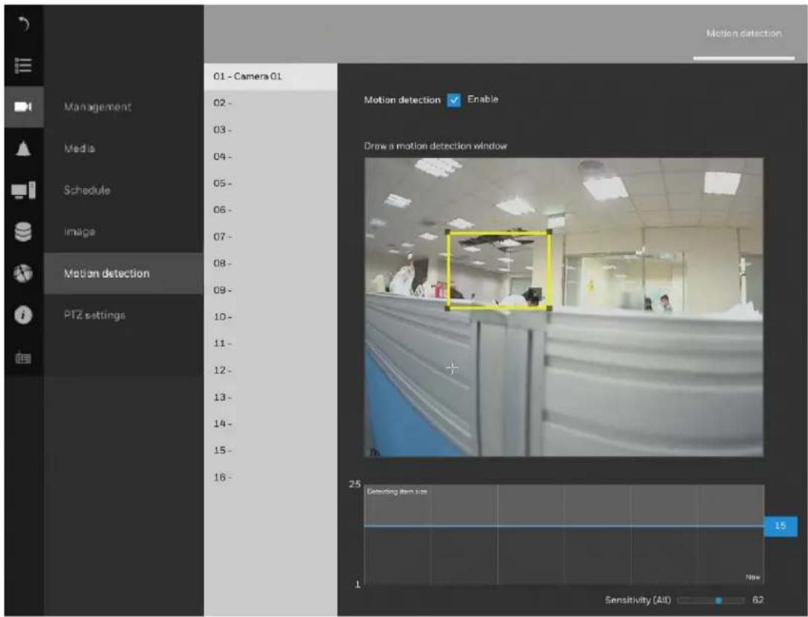Select camera channel 07
Viewport: 808px width, 617px height.
click(x=271, y=237)
